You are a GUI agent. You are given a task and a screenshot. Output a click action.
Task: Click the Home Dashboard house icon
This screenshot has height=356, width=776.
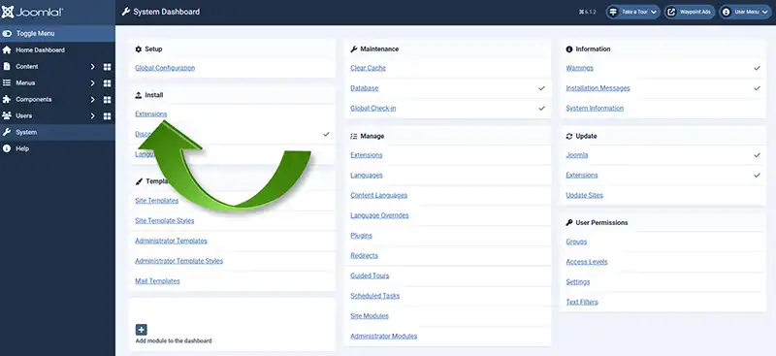7,50
